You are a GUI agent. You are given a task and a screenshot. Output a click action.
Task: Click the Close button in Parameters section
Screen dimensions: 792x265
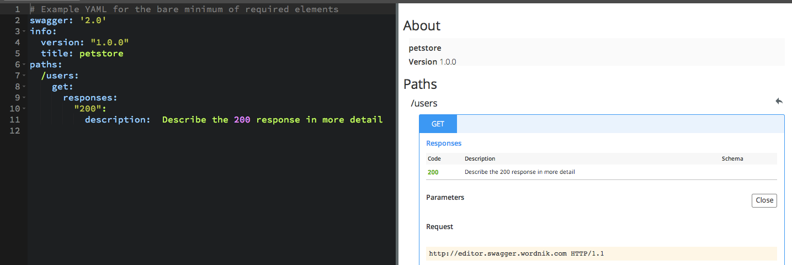pos(764,200)
